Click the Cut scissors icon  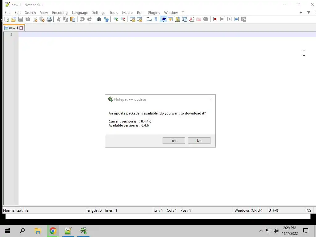click(x=59, y=19)
